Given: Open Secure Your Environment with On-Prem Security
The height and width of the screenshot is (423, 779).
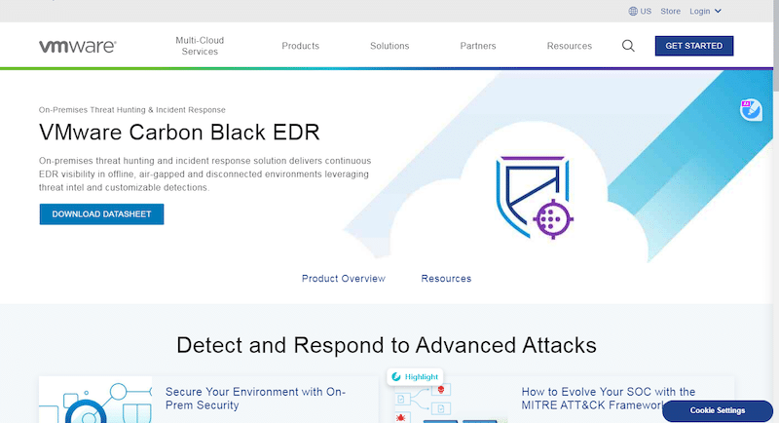Looking at the screenshot, I should (255, 399).
